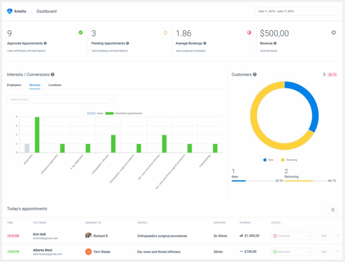Click the Pending Appointments help icon

(128, 43)
